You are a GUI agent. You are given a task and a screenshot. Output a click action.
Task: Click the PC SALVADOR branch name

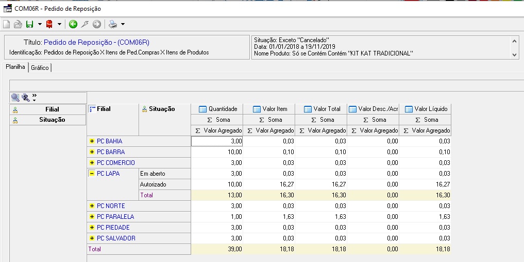pyautogui.click(x=116, y=238)
